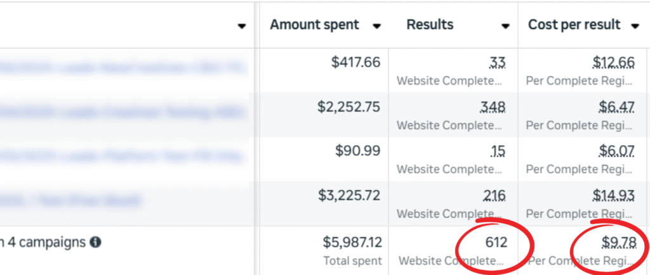
Task: Sort by the Amount spent header label
Action: pyautogui.click(x=314, y=25)
